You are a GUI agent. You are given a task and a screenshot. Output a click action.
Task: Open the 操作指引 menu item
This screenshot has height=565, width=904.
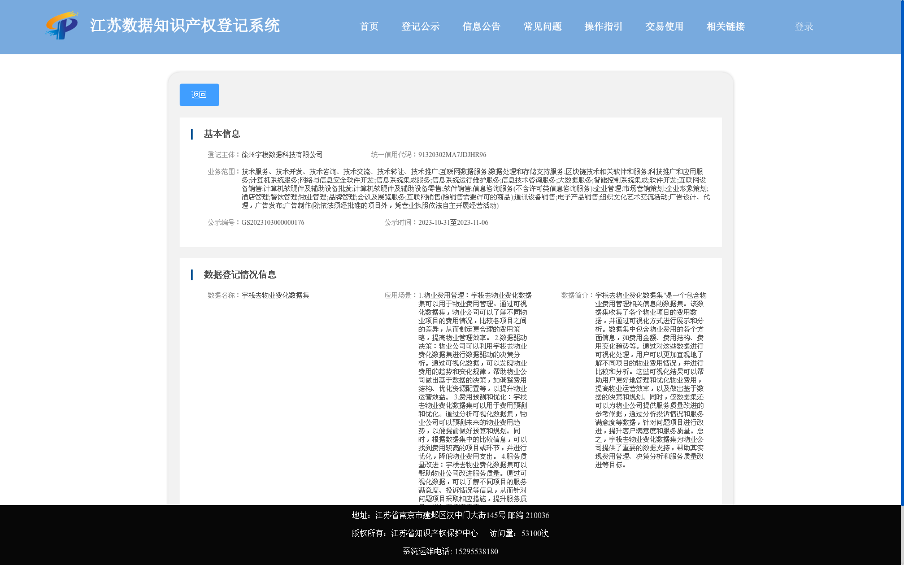(603, 27)
